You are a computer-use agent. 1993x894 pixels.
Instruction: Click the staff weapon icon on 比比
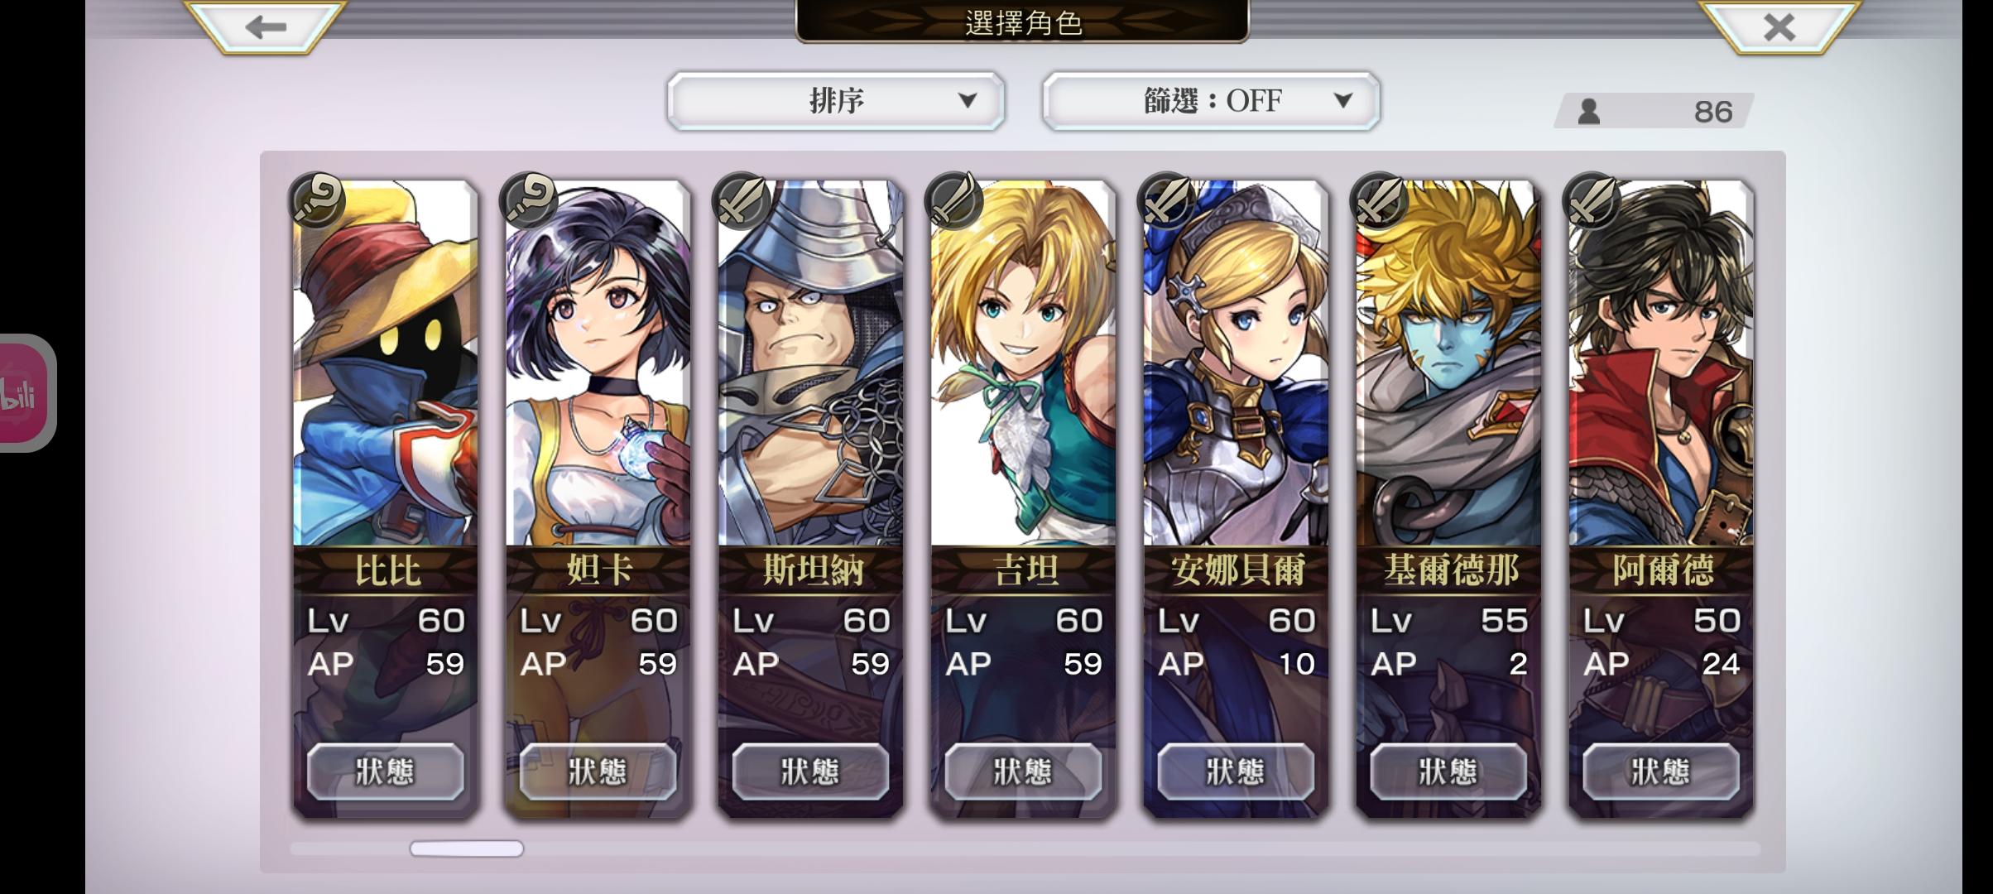[x=317, y=200]
